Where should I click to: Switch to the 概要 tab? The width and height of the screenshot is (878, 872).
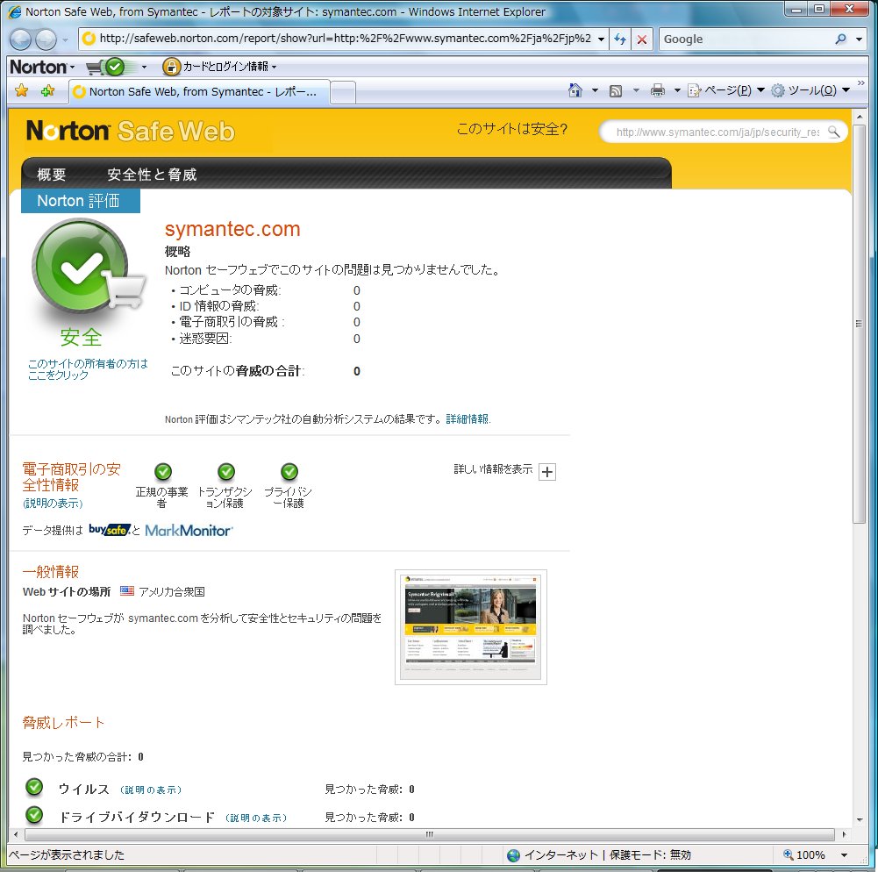(52, 175)
